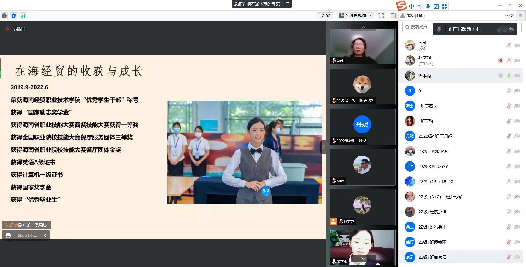Open the emoji picker in chat
This screenshot has height=267, width=526.
point(8,235)
